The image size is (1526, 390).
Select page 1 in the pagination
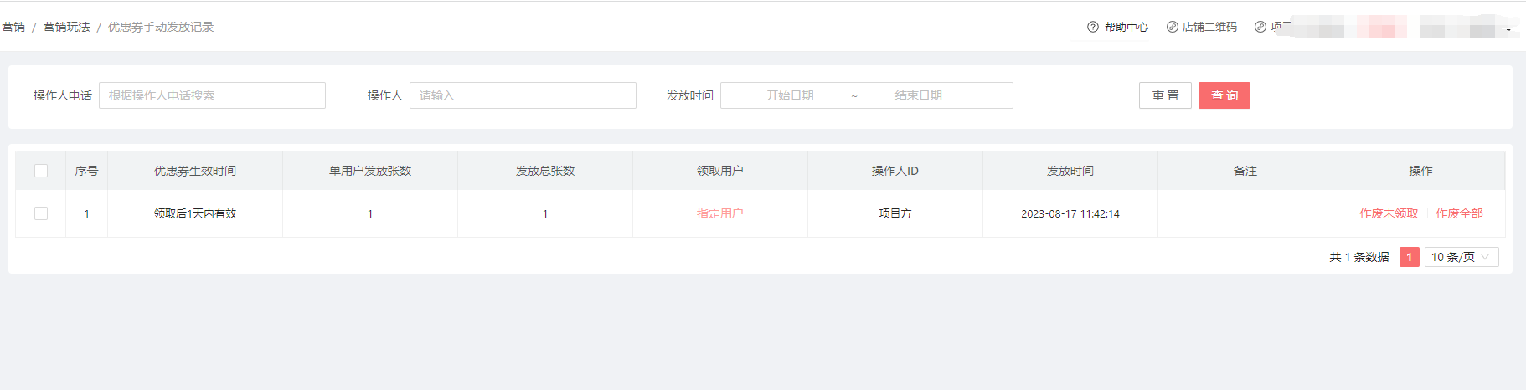(1409, 257)
